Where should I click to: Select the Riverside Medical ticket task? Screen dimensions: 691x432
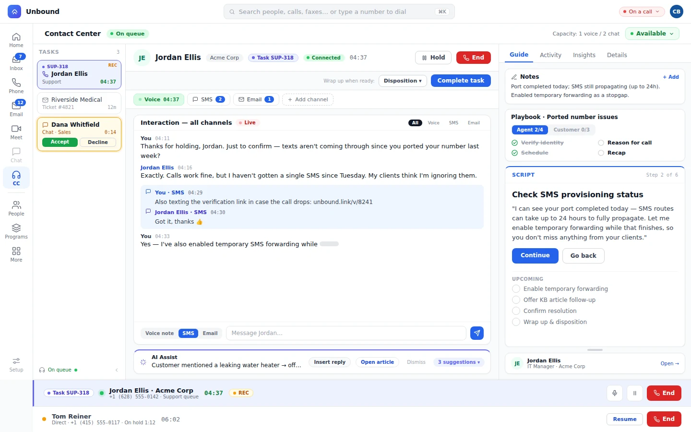pos(79,103)
